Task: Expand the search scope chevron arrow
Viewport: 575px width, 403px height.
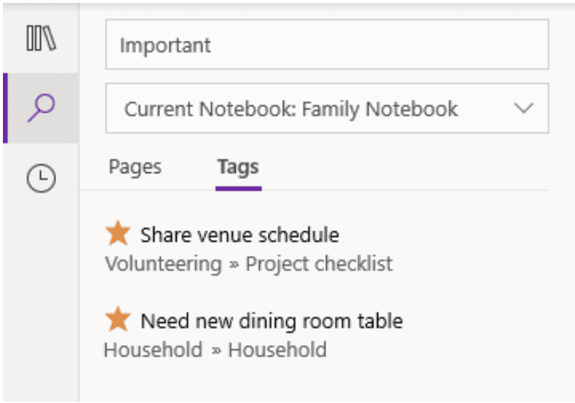Action: pos(523,108)
